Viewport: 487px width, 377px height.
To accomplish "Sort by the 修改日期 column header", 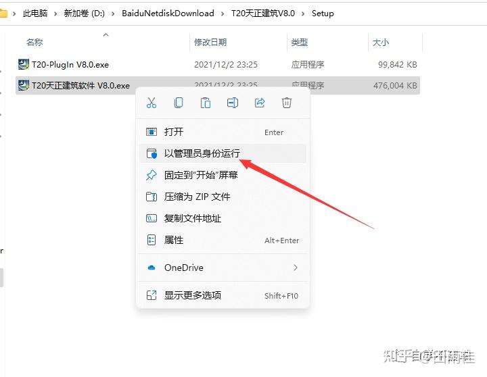I will [210, 42].
